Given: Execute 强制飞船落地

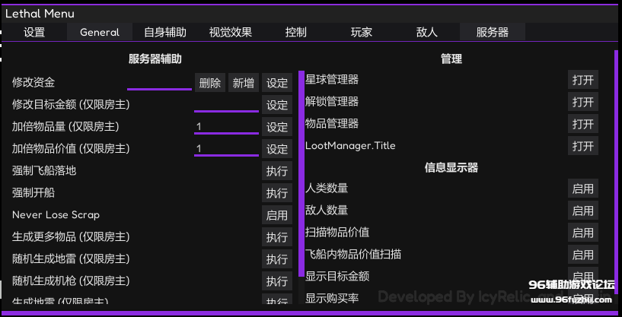Looking at the screenshot, I should pyautogui.click(x=277, y=171).
